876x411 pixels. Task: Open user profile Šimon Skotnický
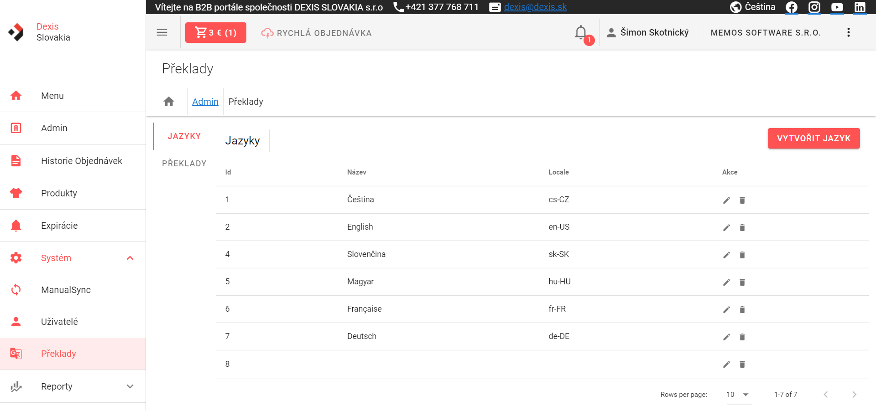tap(648, 32)
